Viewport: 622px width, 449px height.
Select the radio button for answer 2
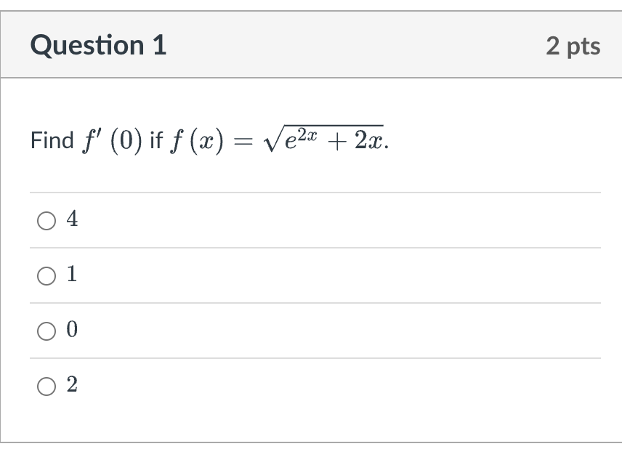tap(45, 386)
